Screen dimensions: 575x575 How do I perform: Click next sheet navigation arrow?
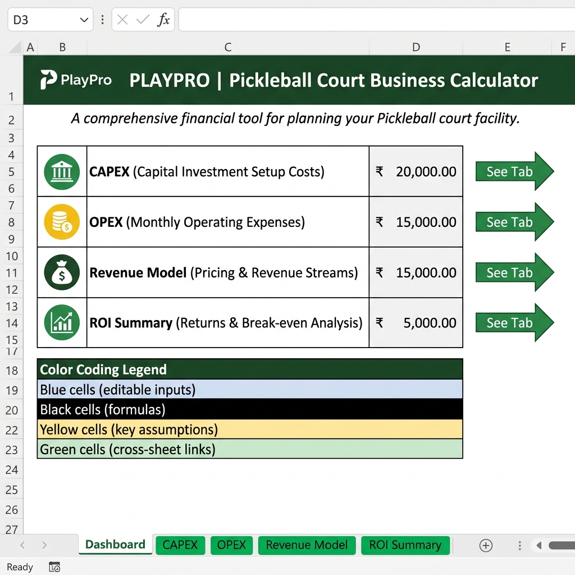44,545
